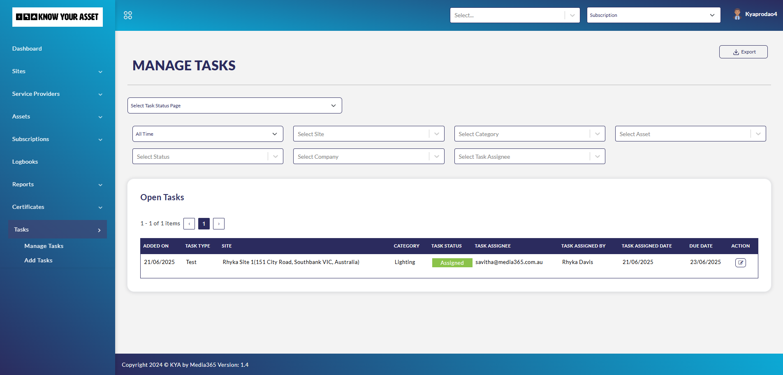Go to the next page arrow

pyautogui.click(x=219, y=224)
